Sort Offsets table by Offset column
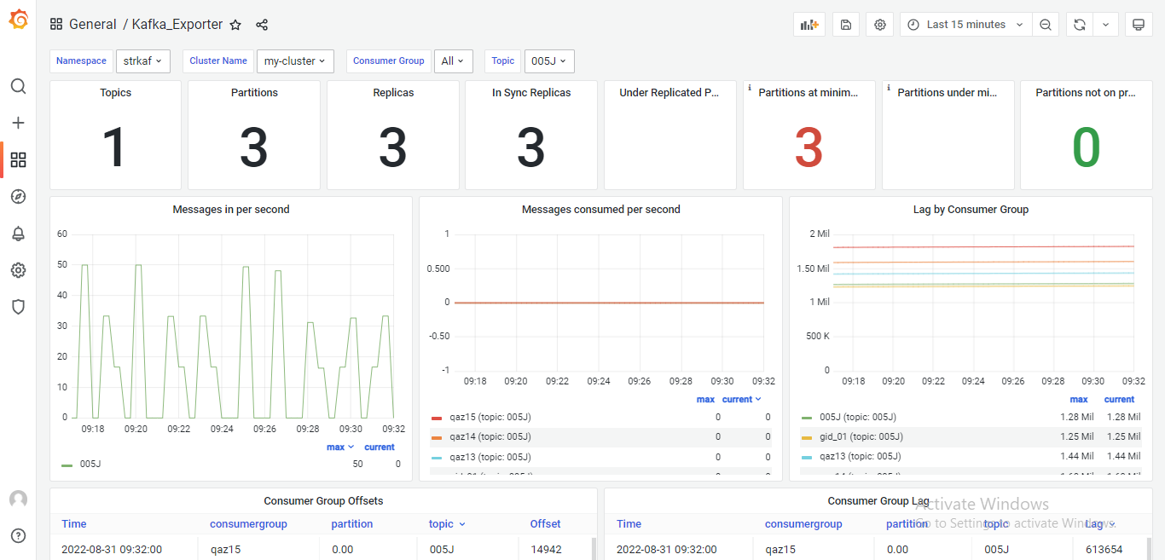1165x560 pixels. (x=545, y=524)
